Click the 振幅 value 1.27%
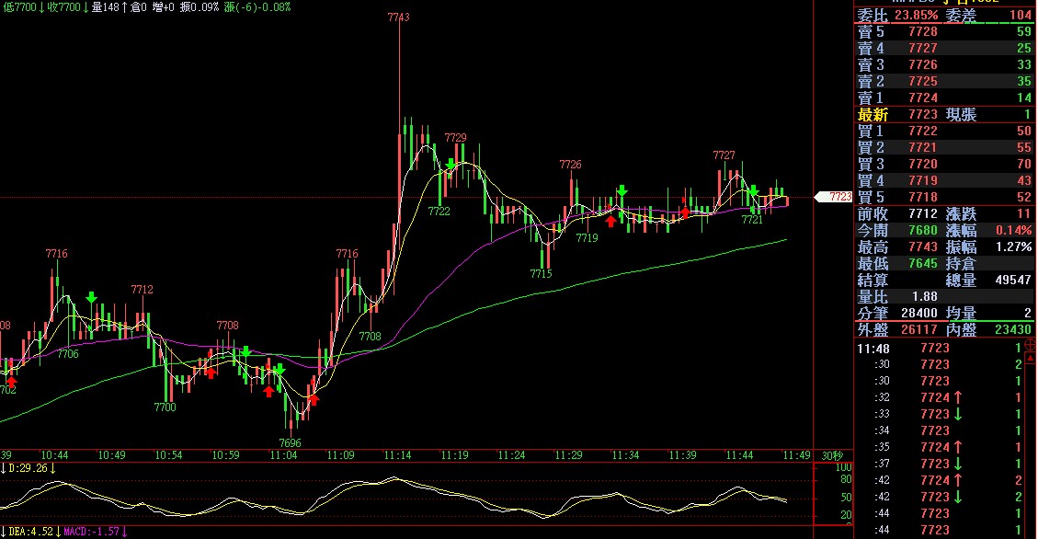Image resolution: width=1038 pixels, height=539 pixels. coord(1013,247)
